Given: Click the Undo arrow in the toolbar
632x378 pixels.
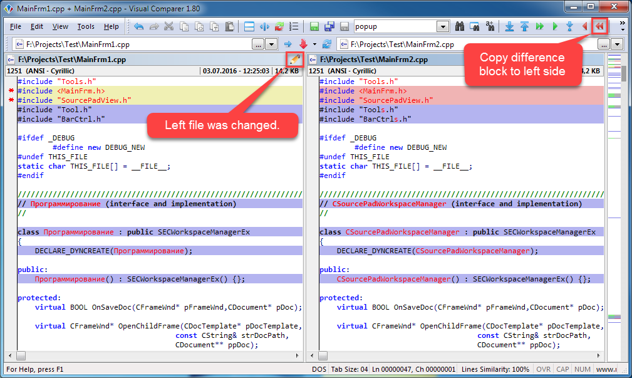Looking at the screenshot, I should point(138,27).
